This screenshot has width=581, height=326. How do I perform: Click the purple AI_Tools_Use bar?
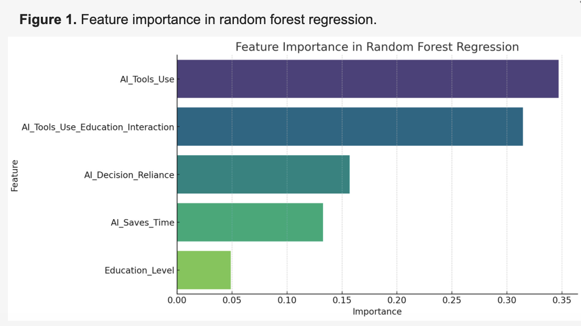(367, 79)
